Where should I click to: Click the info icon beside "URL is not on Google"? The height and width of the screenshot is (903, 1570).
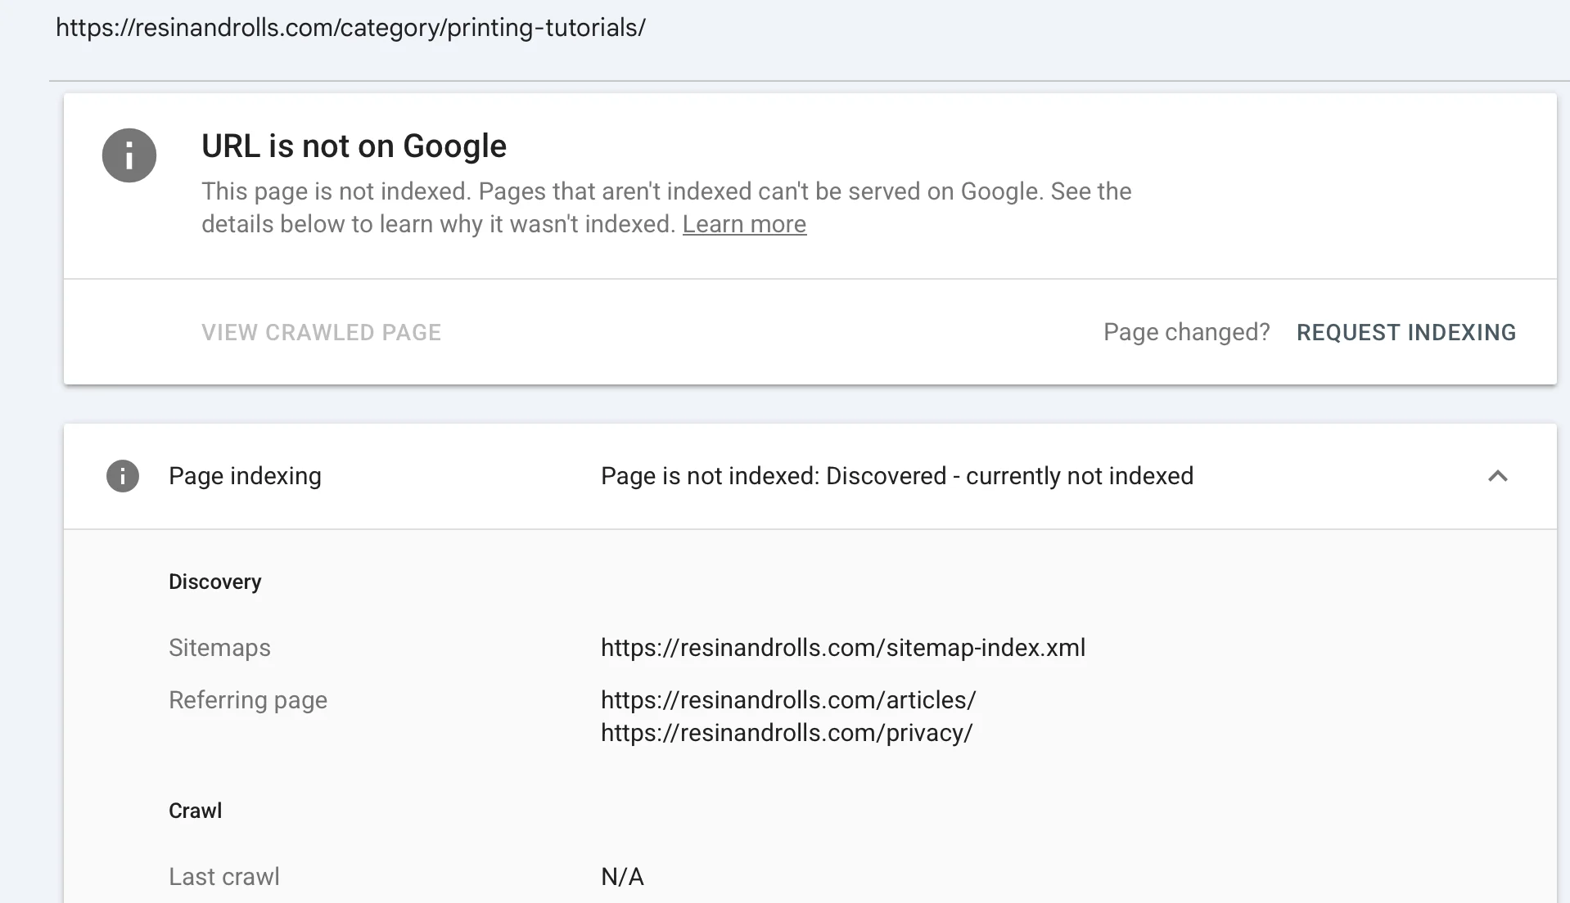[129, 155]
